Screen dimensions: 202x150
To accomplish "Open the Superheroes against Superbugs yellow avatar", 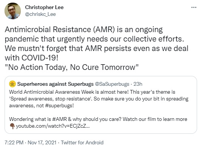I will [12, 84].
